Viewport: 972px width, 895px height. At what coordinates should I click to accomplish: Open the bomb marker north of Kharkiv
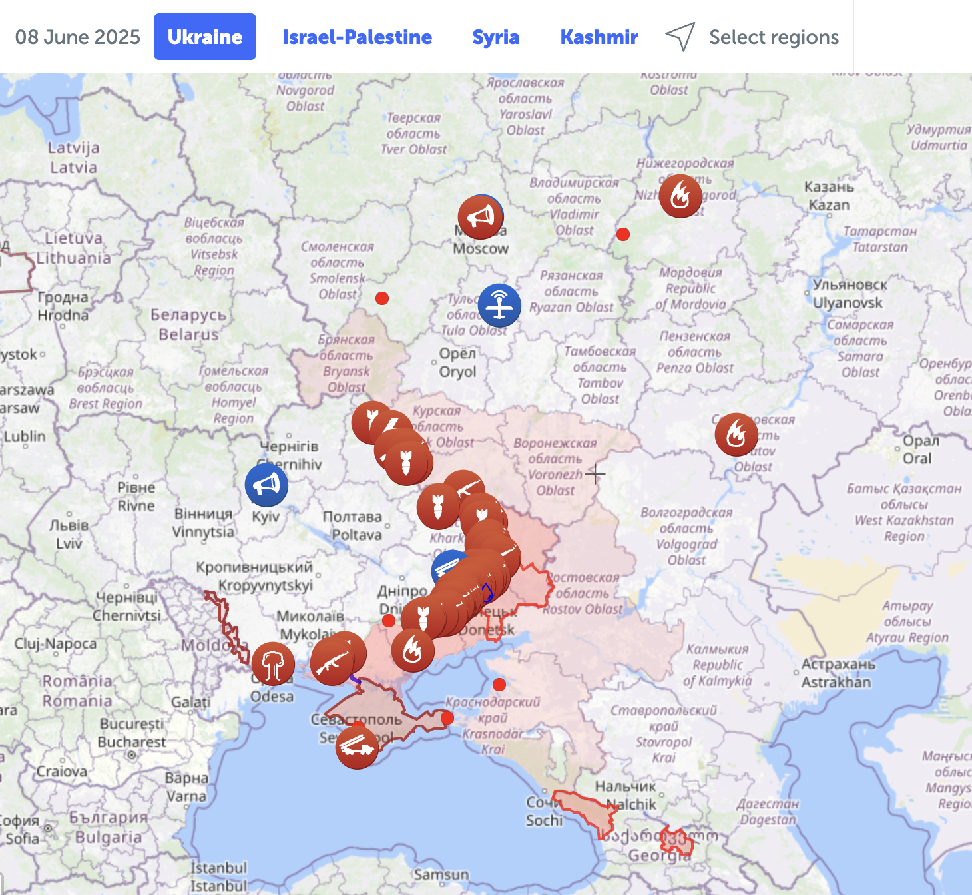438,506
